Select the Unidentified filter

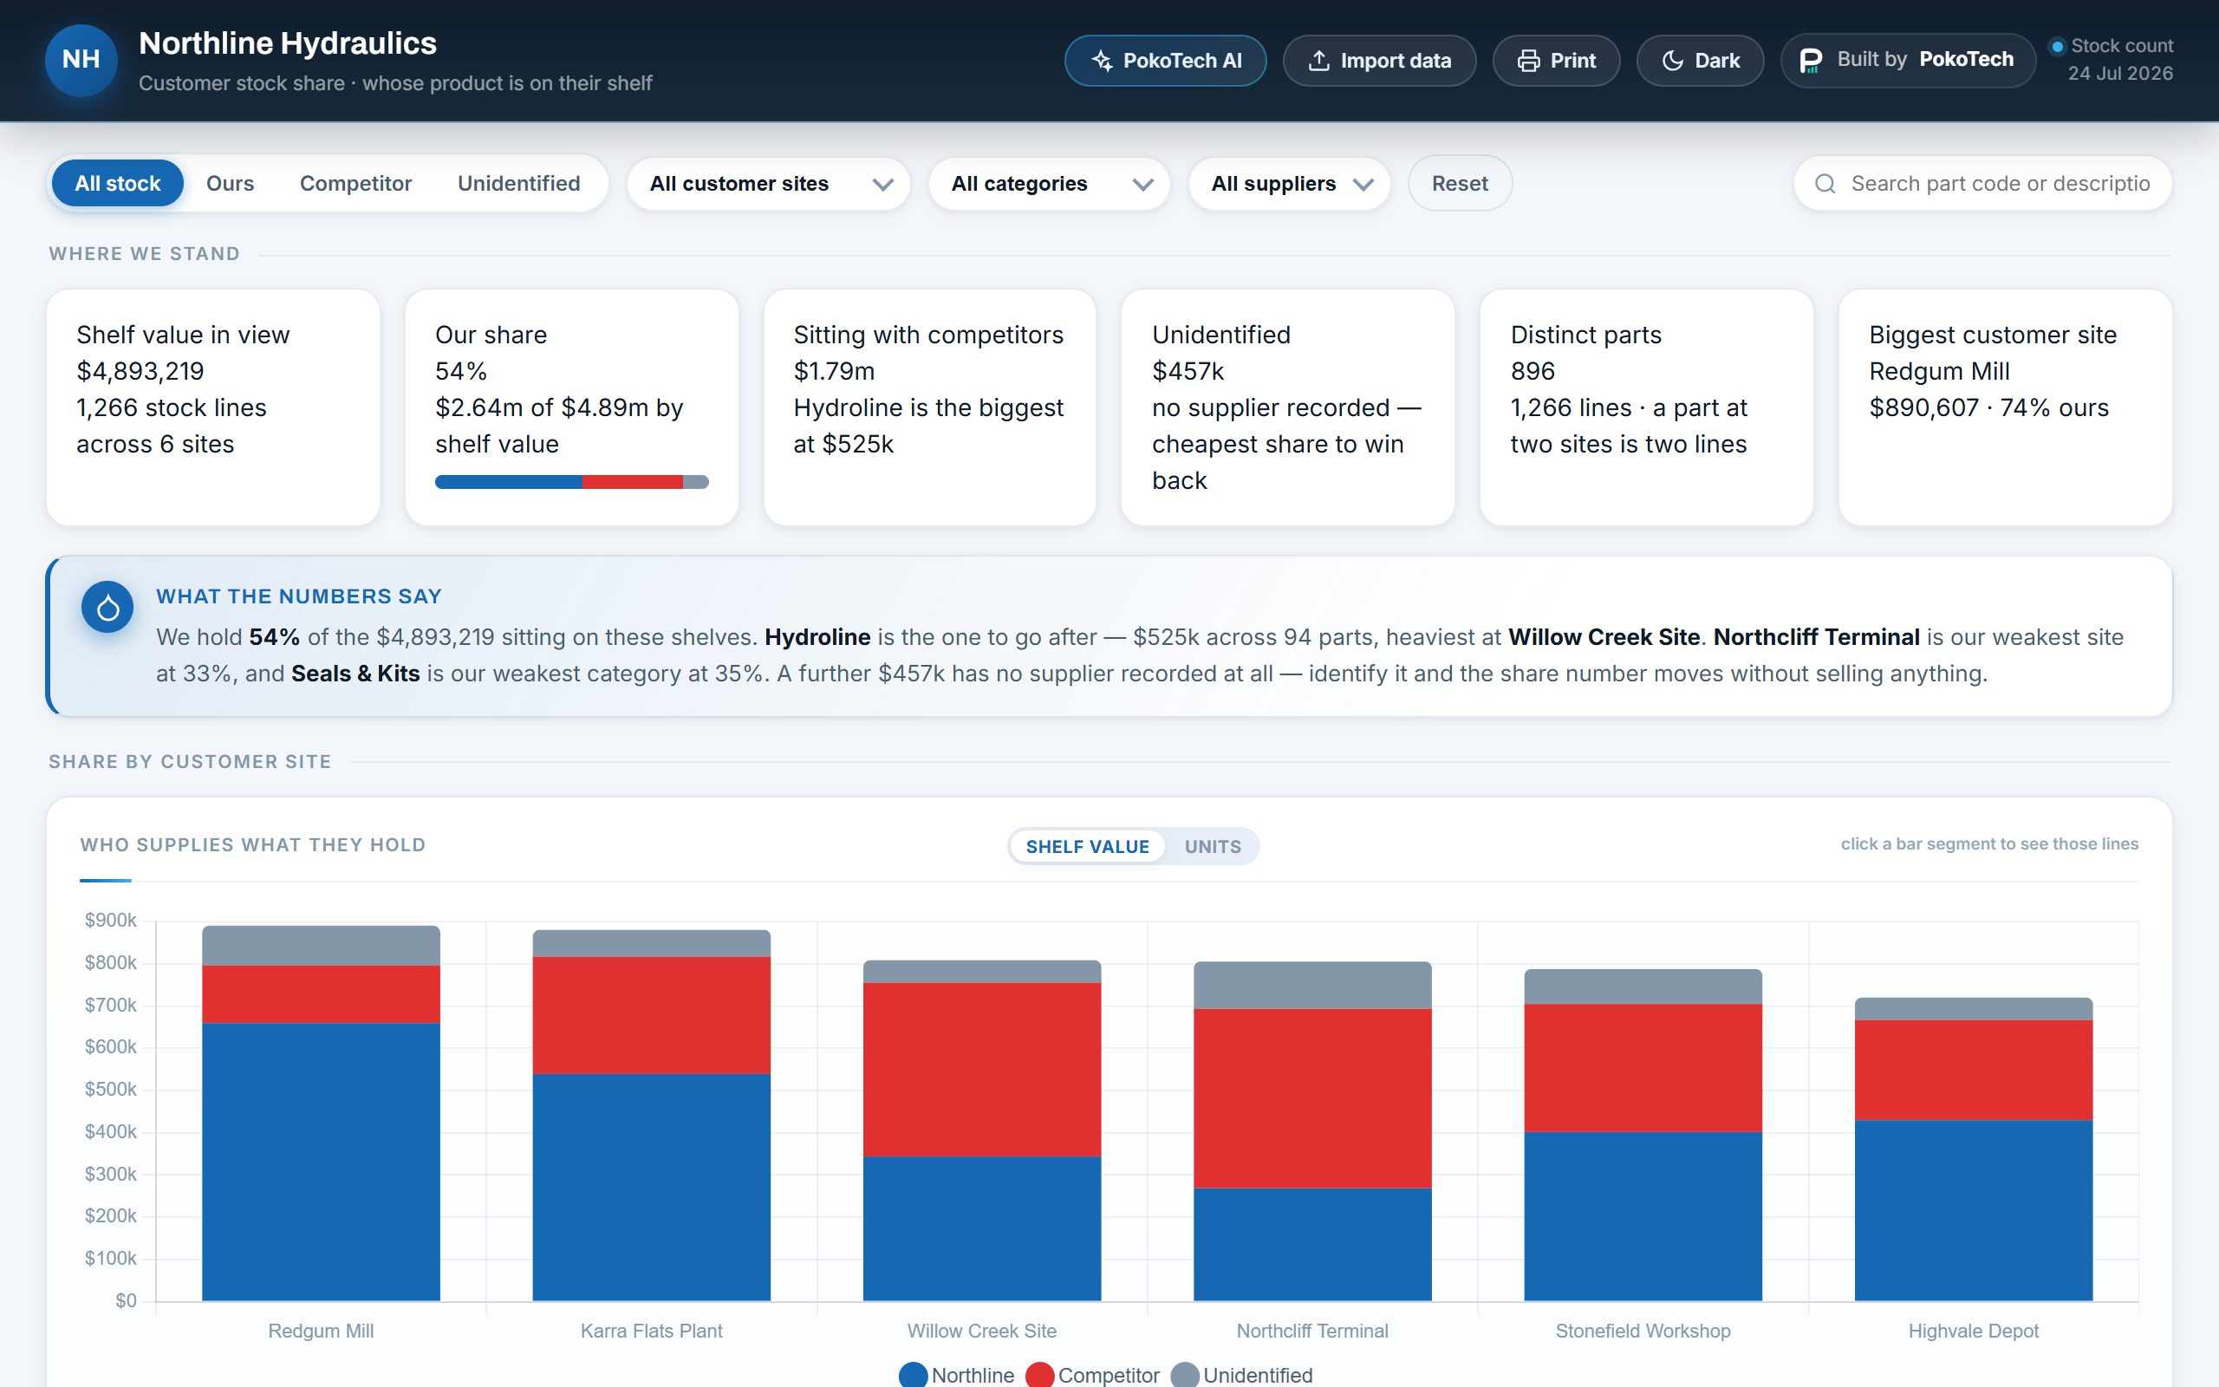click(519, 184)
